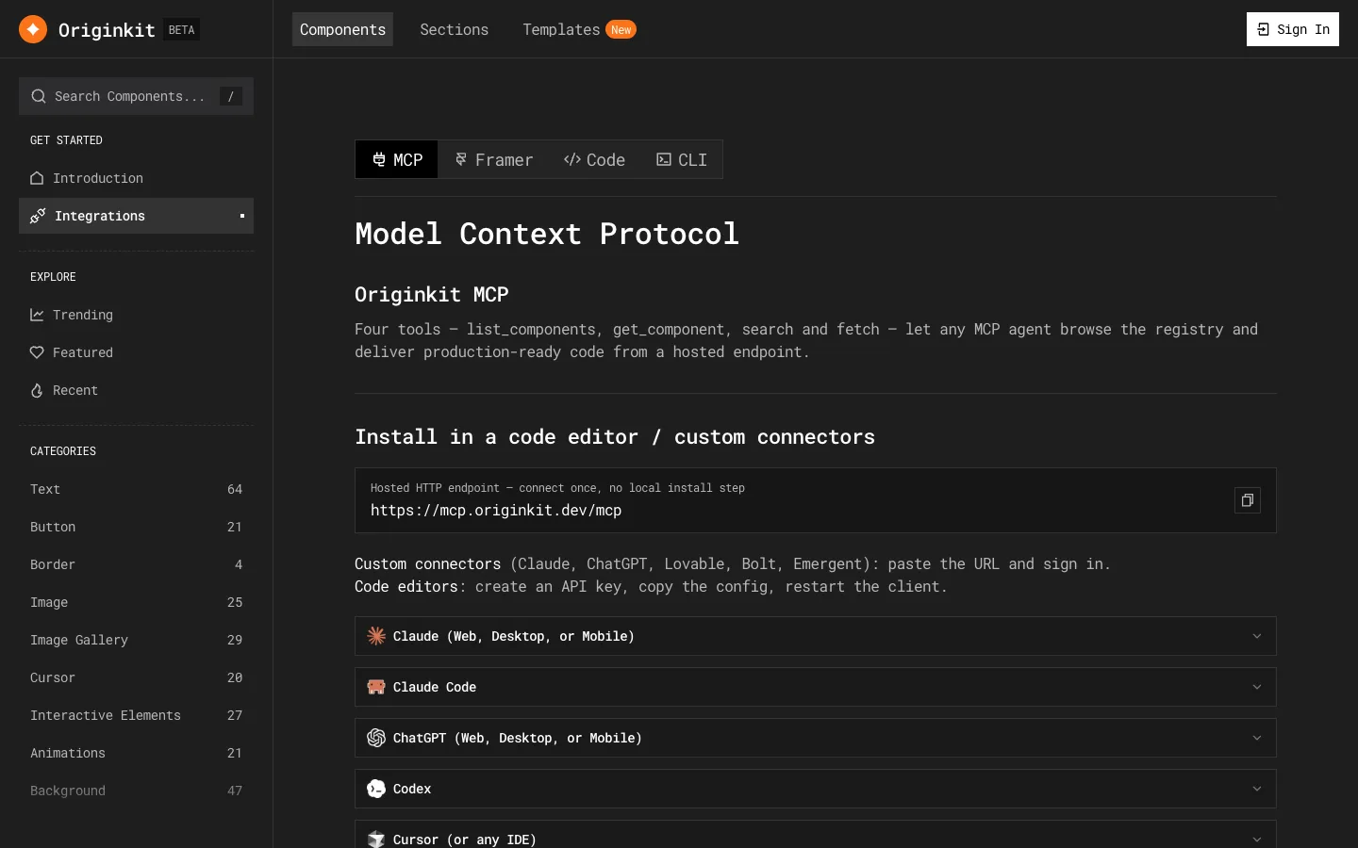Viewport: 1358px width, 848px height.
Task: Copy the MCP endpoint URL
Action: 1247,500
